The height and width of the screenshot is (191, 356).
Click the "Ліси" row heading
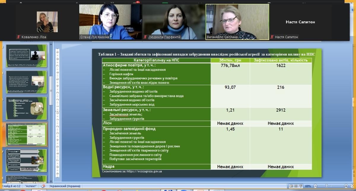pyautogui.click(x=107, y=123)
